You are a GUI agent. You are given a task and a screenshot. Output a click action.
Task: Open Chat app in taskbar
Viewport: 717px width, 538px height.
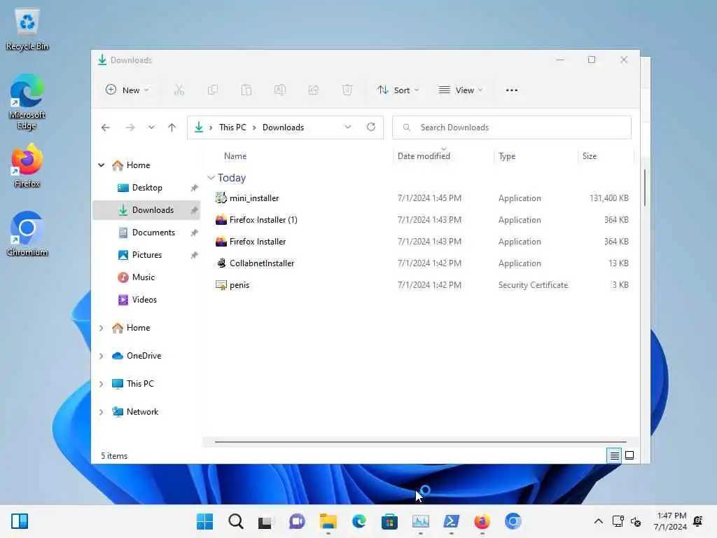[297, 521]
